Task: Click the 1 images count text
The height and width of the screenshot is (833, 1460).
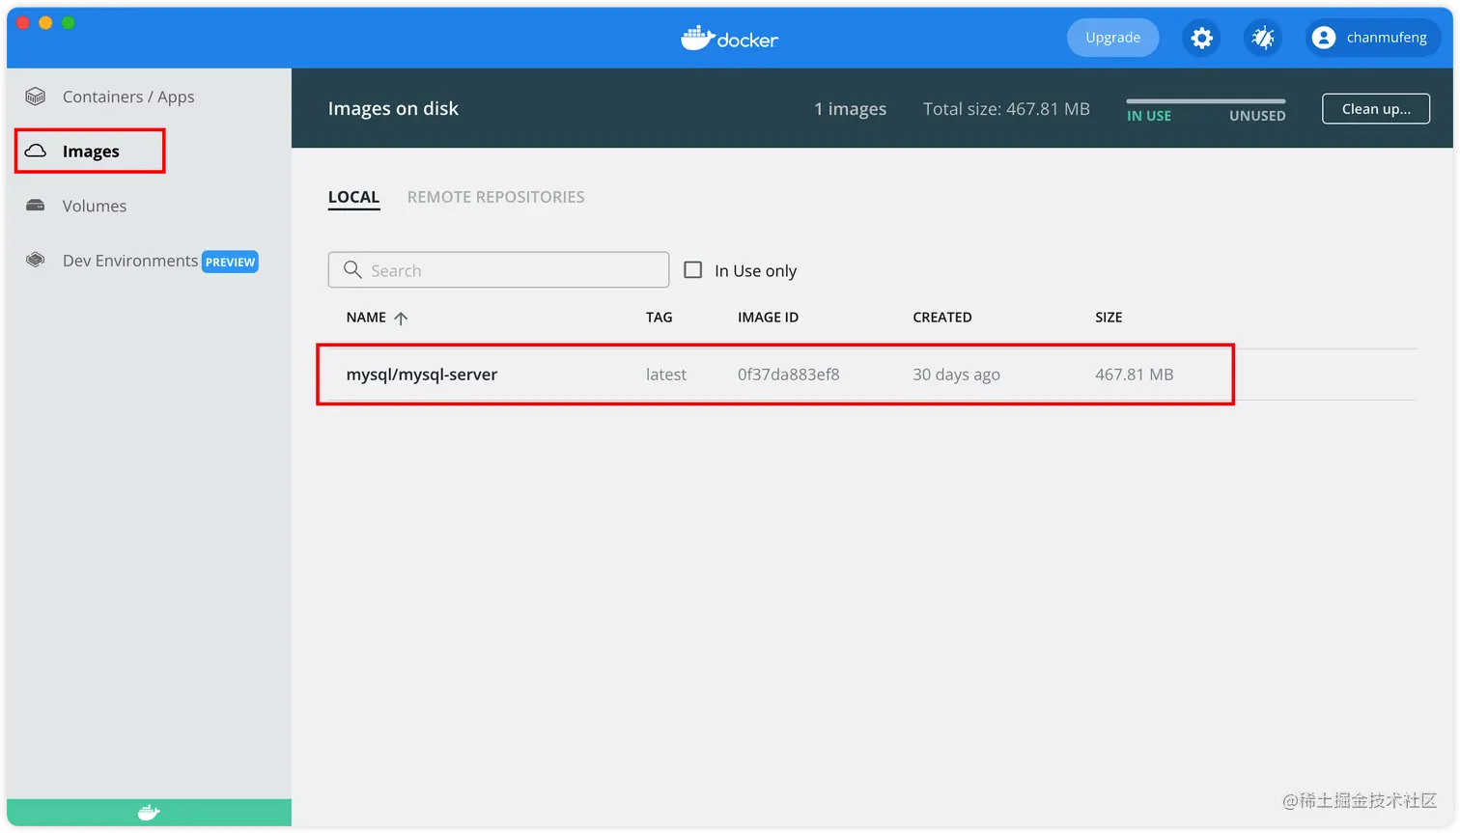Action: (x=850, y=109)
